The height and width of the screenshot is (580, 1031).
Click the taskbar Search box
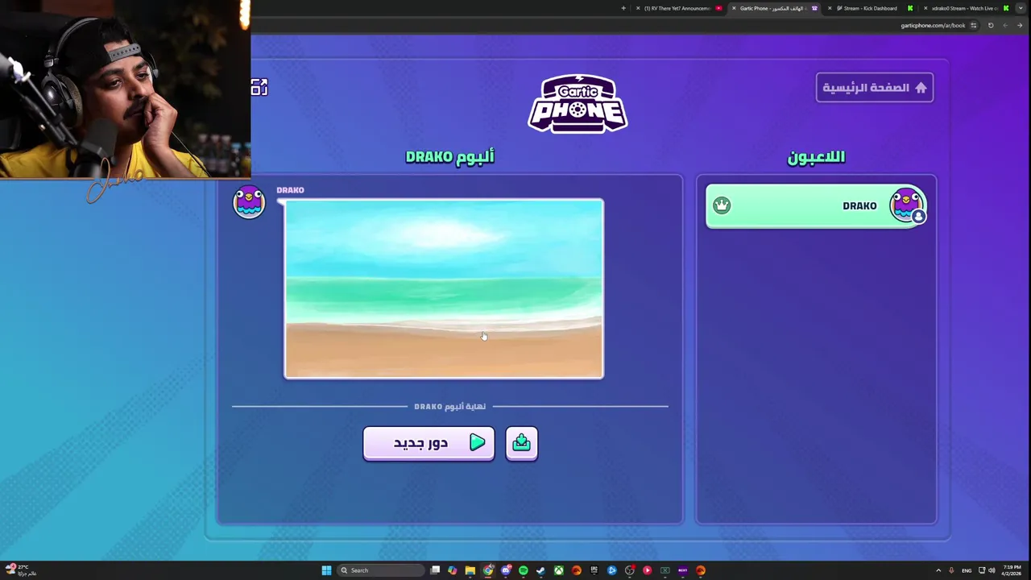[381, 570]
